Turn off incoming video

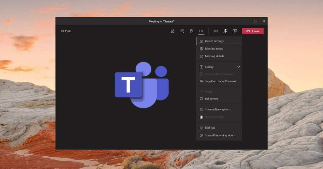(x=220, y=135)
